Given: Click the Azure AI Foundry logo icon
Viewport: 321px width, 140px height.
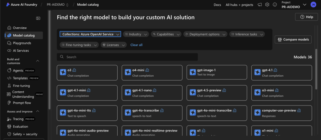Looking at the screenshot, I should 8,5.
